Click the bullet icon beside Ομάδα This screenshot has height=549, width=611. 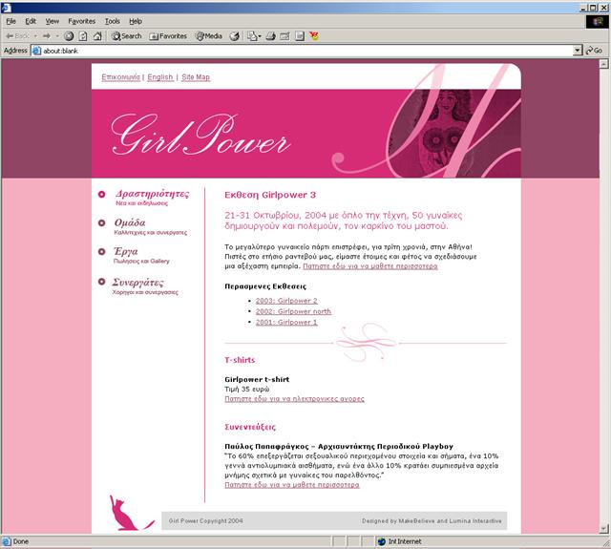(102, 222)
